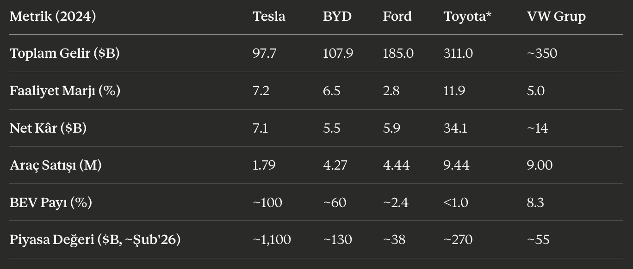Click Toyota's net profit value 34.1
Image resolution: width=633 pixels, height=269 pixels.
click(455, 128)
